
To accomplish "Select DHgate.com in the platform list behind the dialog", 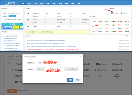I will pos(101,64).
